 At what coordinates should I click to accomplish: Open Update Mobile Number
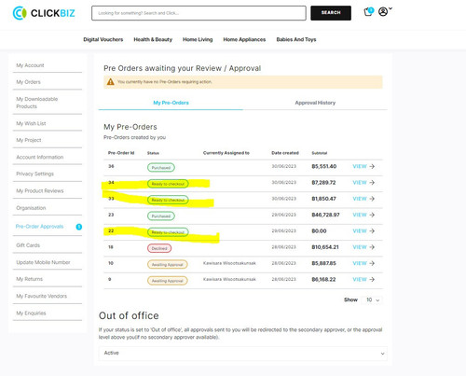[x=43, y=262]
